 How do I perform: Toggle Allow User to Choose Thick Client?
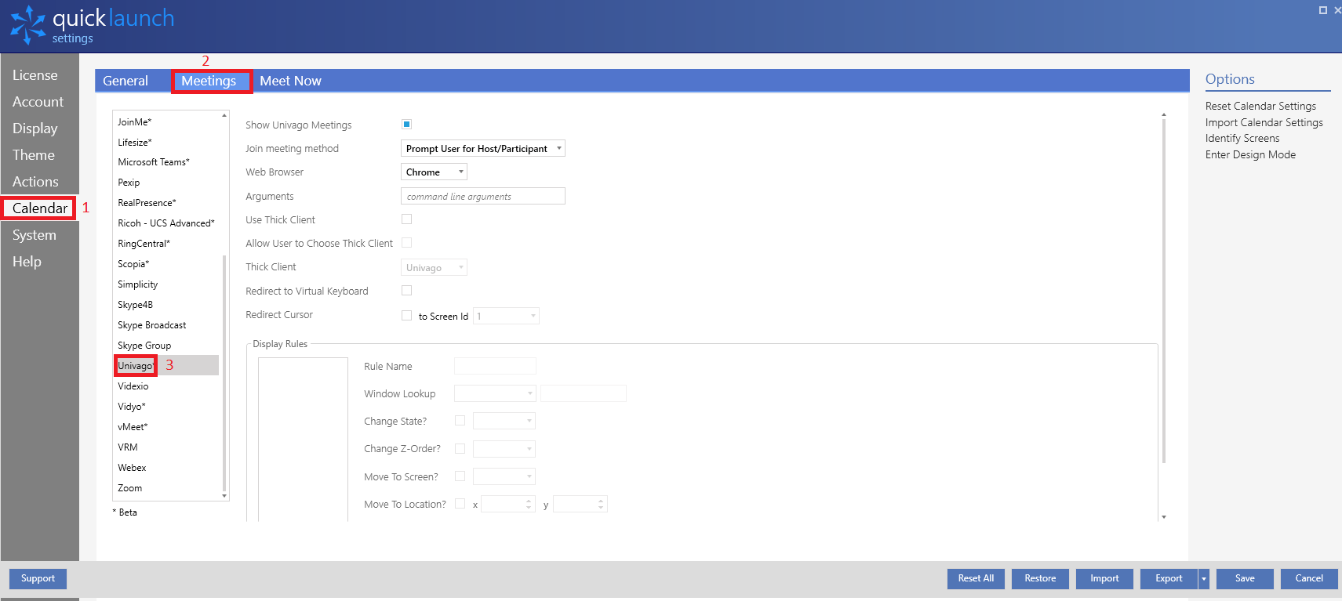pyautogui.click(x=406, y=243)
